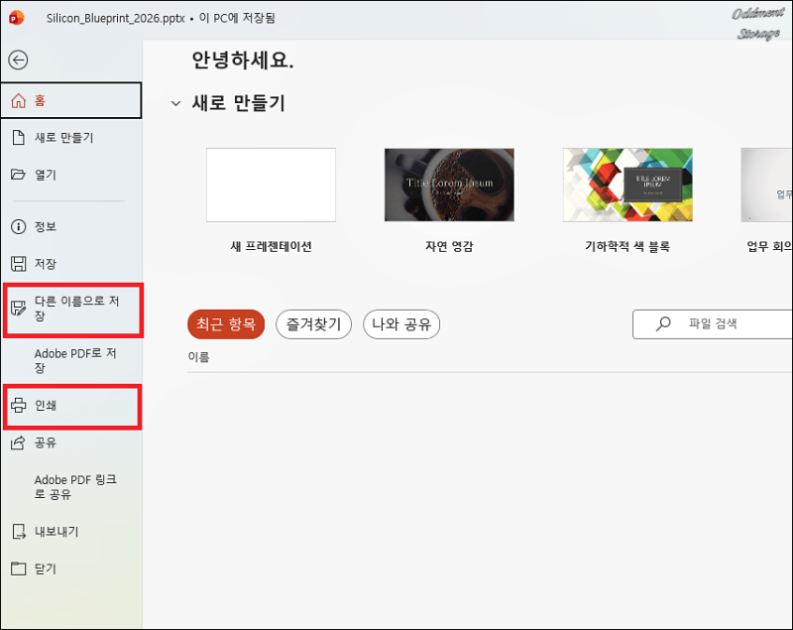Open the 정보 page
Screen dimensions: 793x630
tap(71, 226)
